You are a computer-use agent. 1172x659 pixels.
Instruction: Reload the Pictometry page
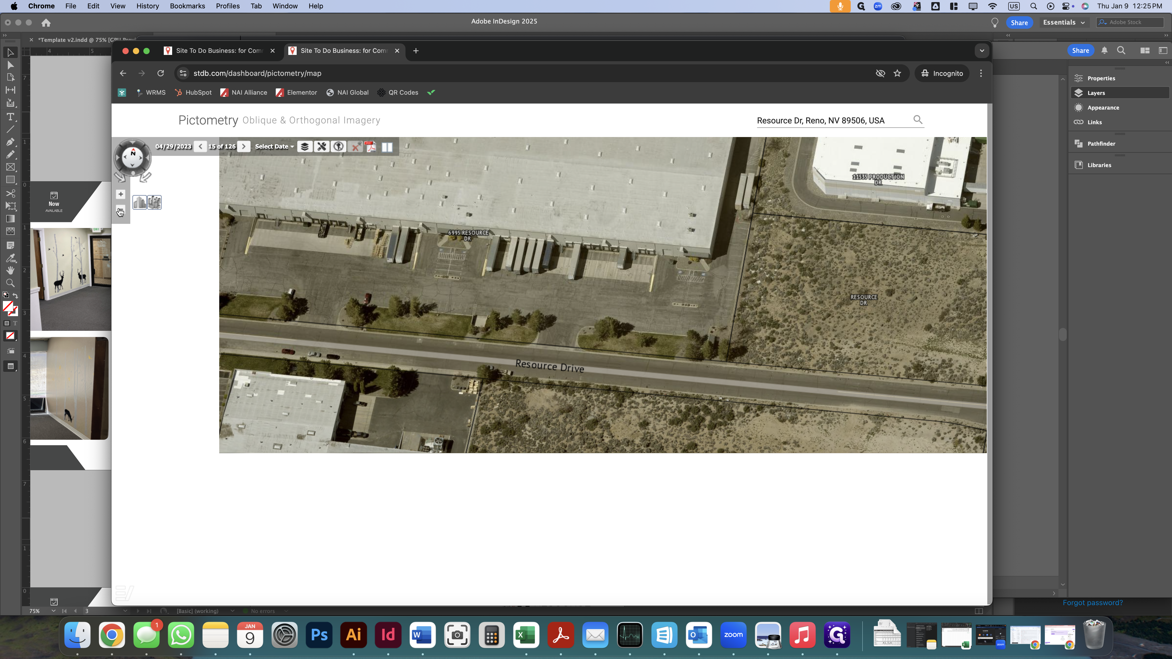tap(161, 73)
